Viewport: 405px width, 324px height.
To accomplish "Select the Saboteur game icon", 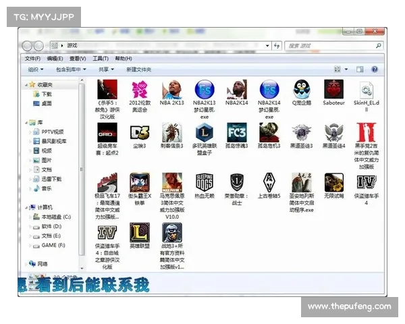I will point(333,89).
